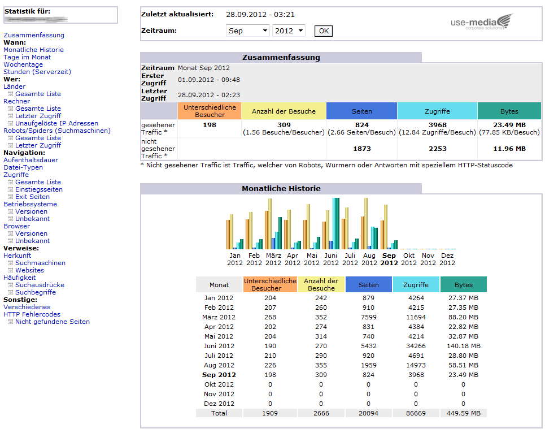Open Monatliche Historie link in sidebar

34,50
